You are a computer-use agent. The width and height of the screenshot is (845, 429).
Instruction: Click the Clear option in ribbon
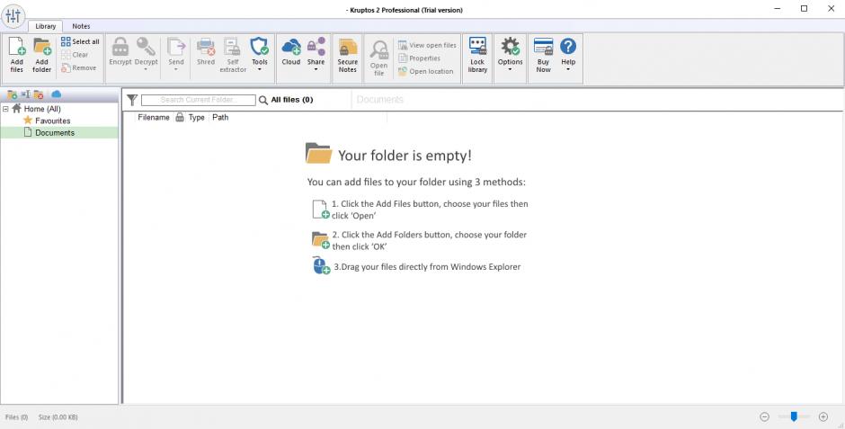[75, 55]
